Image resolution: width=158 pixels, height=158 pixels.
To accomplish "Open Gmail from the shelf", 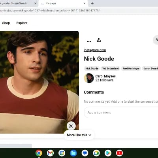I will click(50, 153).
